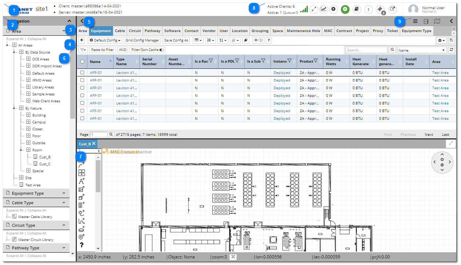Screen dimensions: 461x265
Task: Open the filter funnel dropdown
Action: (x=83, y=50)
